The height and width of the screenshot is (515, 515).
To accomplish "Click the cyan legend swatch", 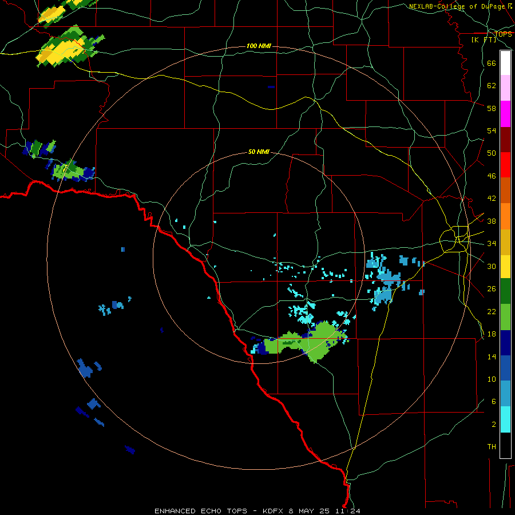I will (x=505, y=419).
